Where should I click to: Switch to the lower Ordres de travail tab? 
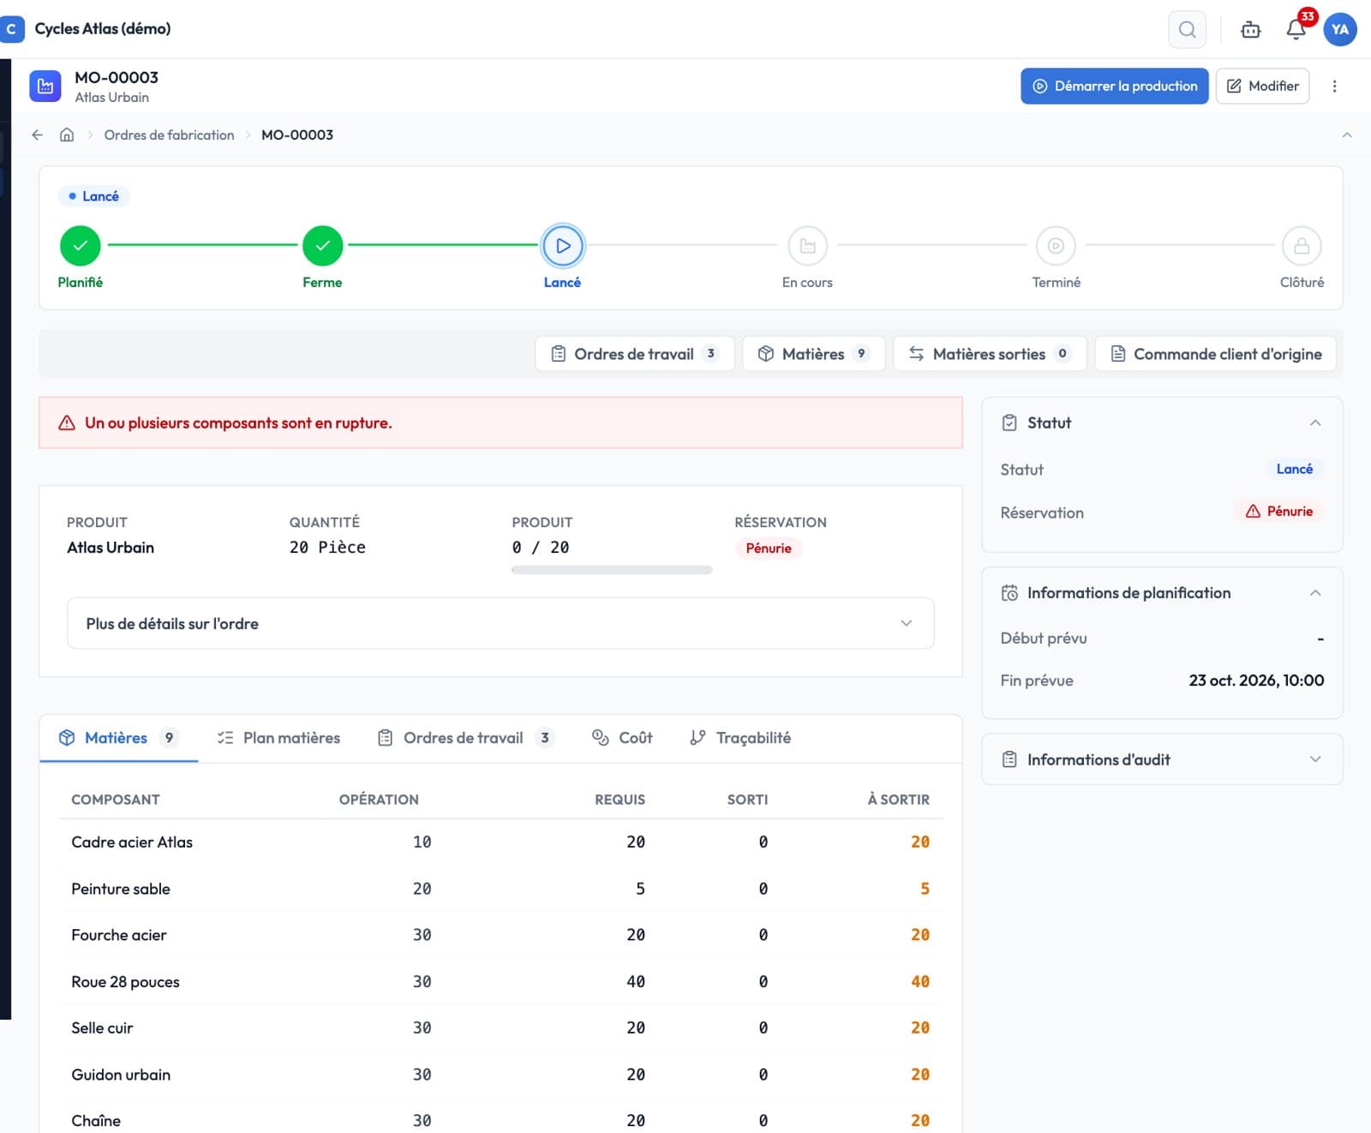coord(466,738)
